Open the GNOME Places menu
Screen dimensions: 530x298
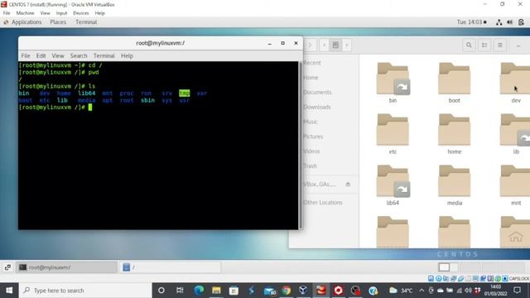pos(58,22)
